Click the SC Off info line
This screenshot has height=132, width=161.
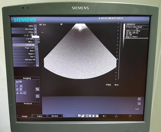129,35
